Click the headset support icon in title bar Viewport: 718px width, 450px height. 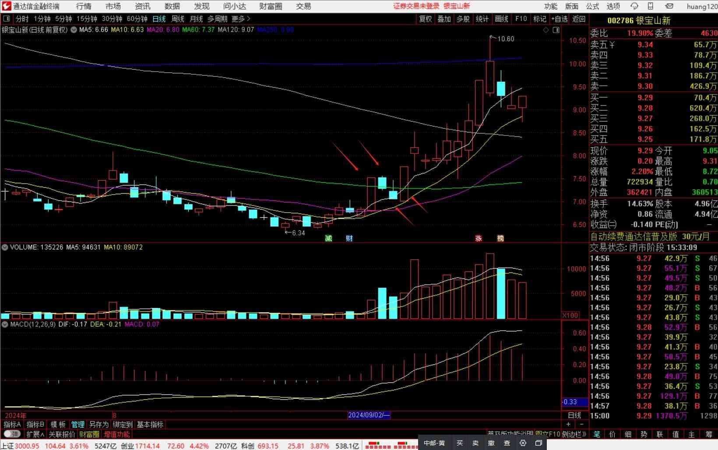(x=634, y=6)
